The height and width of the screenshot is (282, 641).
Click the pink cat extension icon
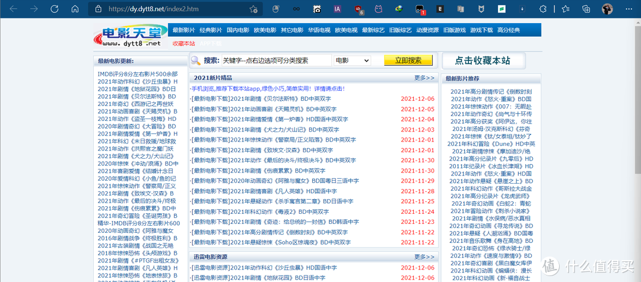click(378, 8)
